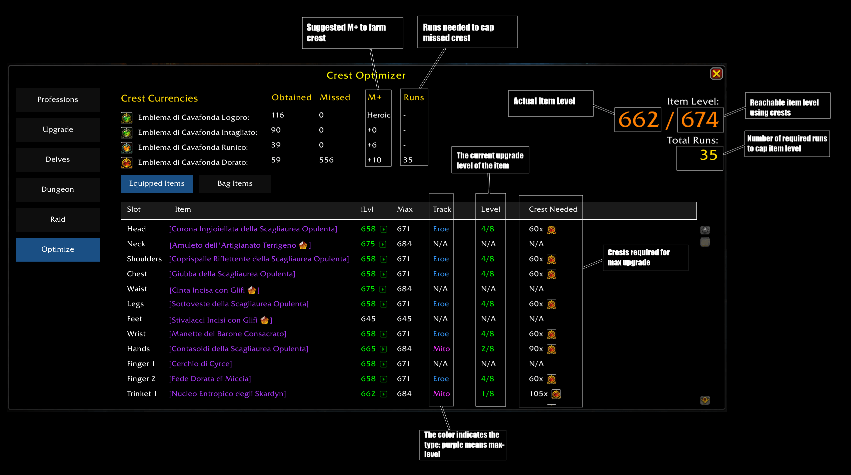Switch to the Bag Items tab
This screenshot has width=851, height=475.
pos(235,183)
